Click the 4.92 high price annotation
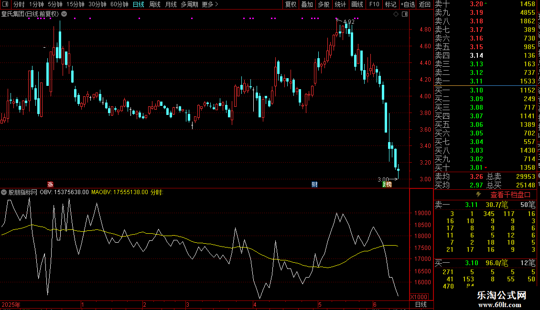This screenshot has height=310, width=540. coord(349,22)
